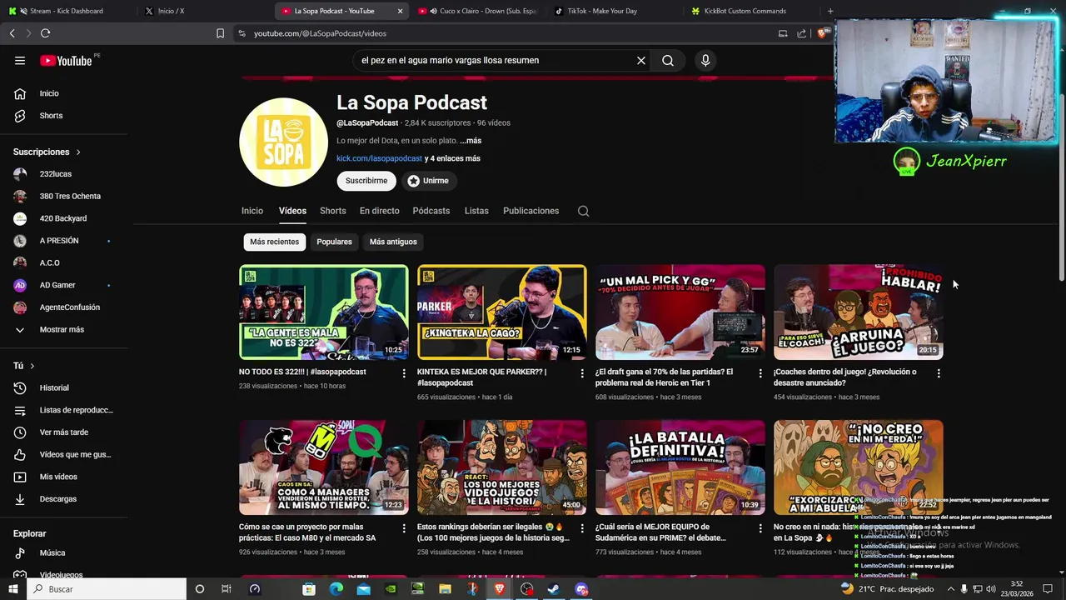1066x600 pixels.
Task: Switch to Publicaciones tab
Action: click(x=531, y=211)
